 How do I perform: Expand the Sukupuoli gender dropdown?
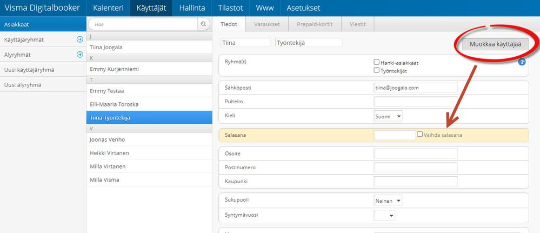tap(389, 201)
